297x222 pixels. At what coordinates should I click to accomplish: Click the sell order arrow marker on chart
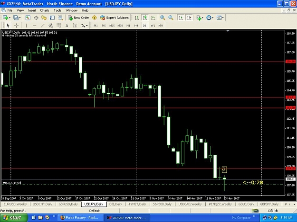(224, 169)
